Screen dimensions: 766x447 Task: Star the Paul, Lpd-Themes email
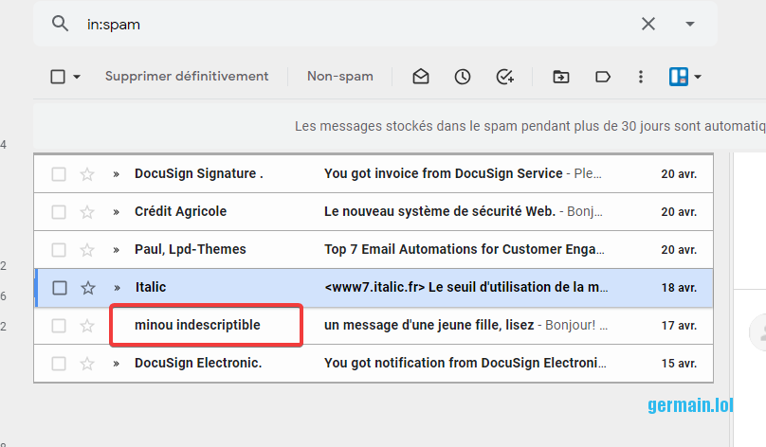tap(87, 250)
